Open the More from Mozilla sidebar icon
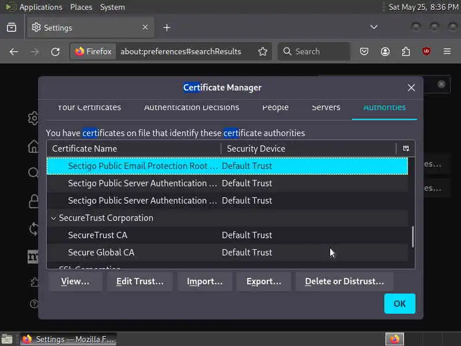The height and width of the screenshot is (346, 461). coord(33,257)
